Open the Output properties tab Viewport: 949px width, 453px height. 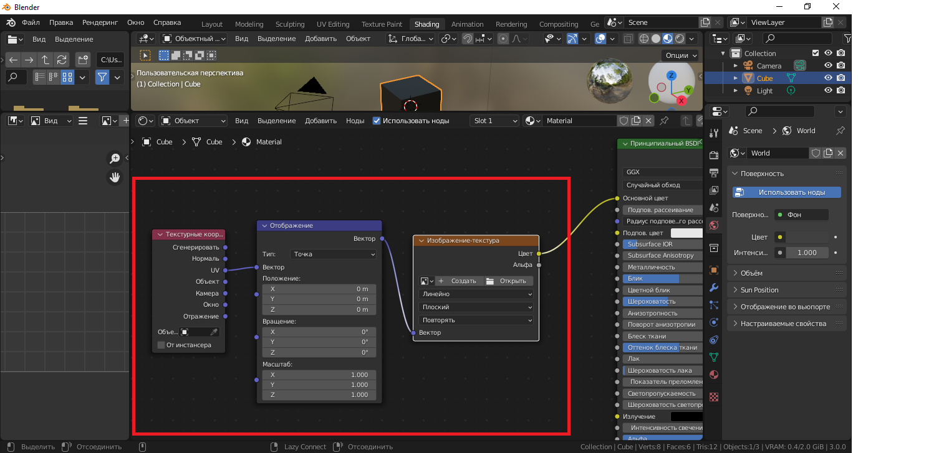(714, 172)
